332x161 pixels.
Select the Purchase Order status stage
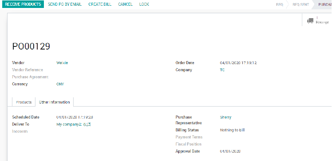point(324,4)
